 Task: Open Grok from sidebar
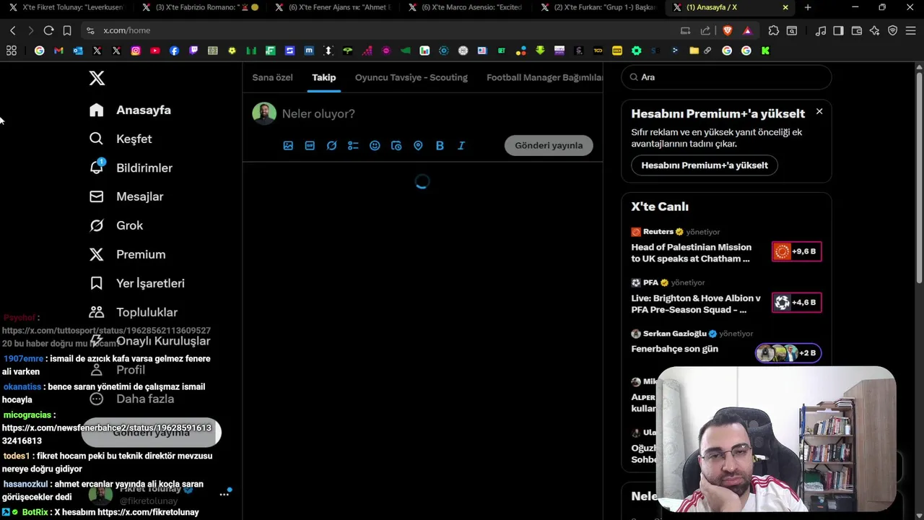click(116, 225)
